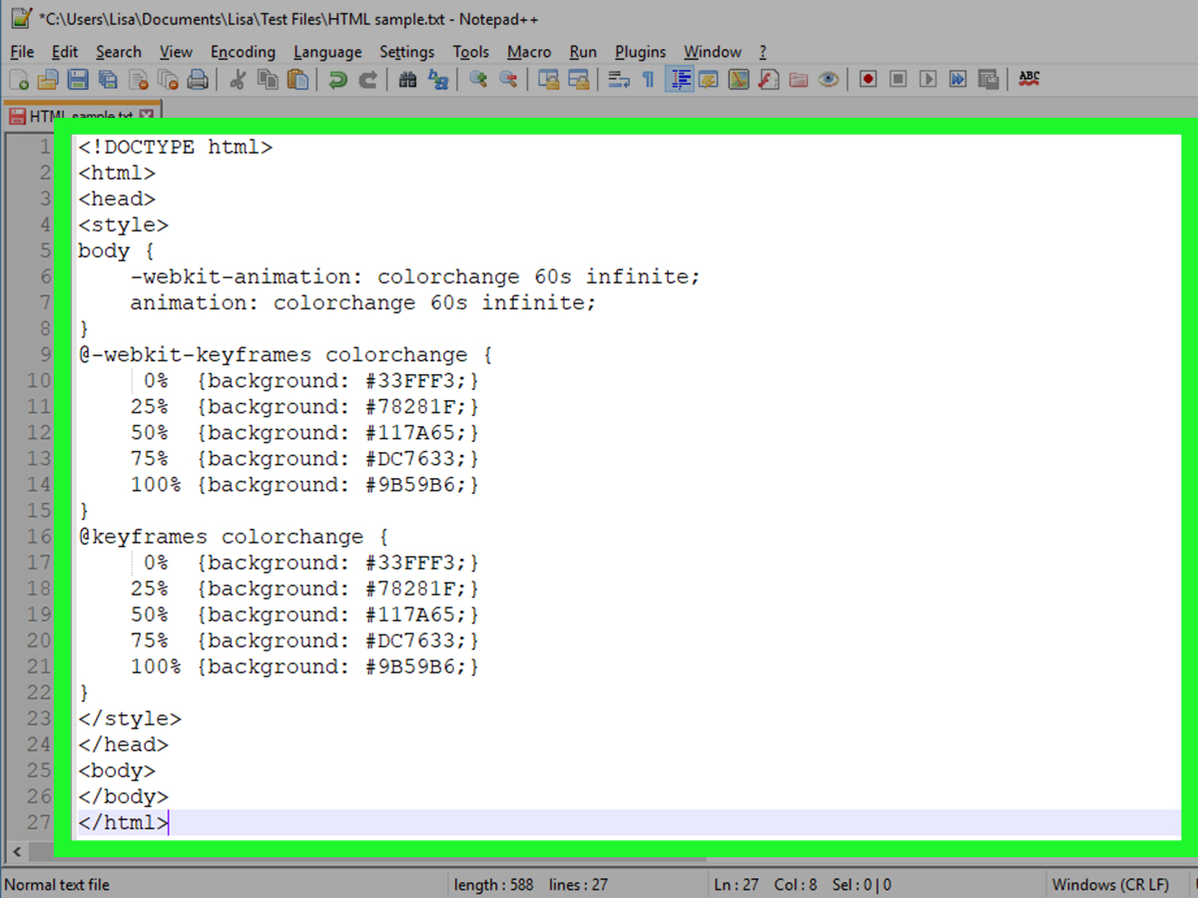Click 'animation: colorchange 60s infinite;' line
This screenshot has height=898, width=1198.
tap(362, 302)
